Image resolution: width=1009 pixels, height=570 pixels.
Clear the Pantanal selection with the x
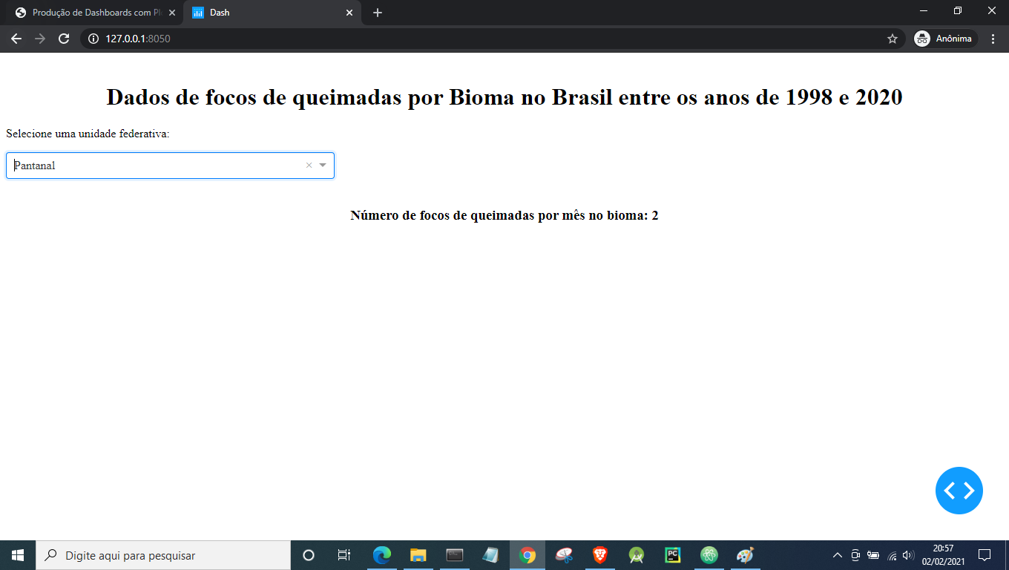coord(309,166)
